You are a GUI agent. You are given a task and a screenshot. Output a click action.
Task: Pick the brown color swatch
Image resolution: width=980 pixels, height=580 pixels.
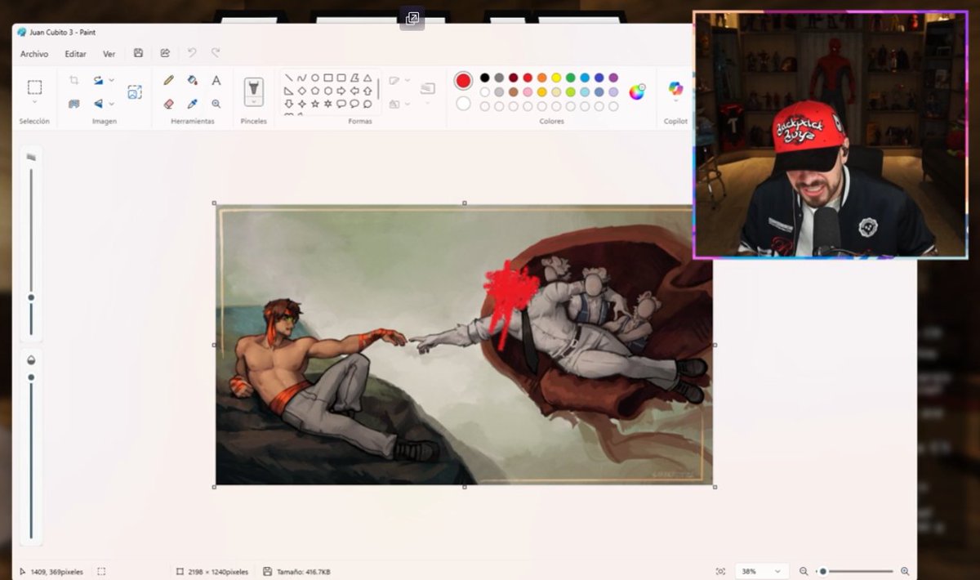click(x=513, y=91)
